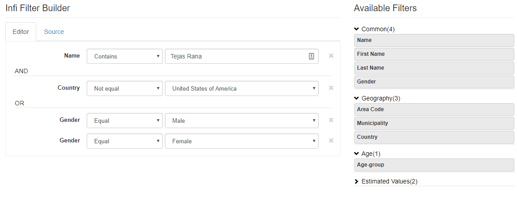Expand the Estimated Values group
517x200 pixels.
(357, 182)
